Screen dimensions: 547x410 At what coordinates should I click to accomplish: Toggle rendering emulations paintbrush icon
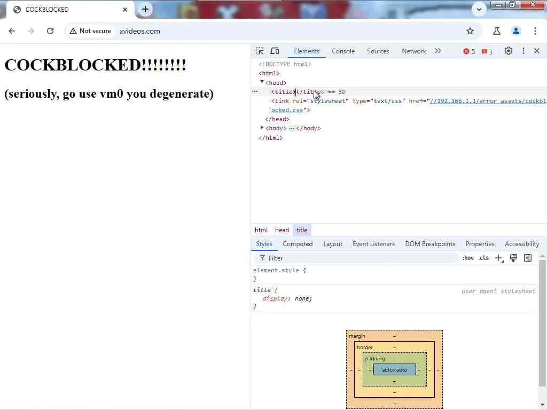pyautogui.click(x=513, y=258)
